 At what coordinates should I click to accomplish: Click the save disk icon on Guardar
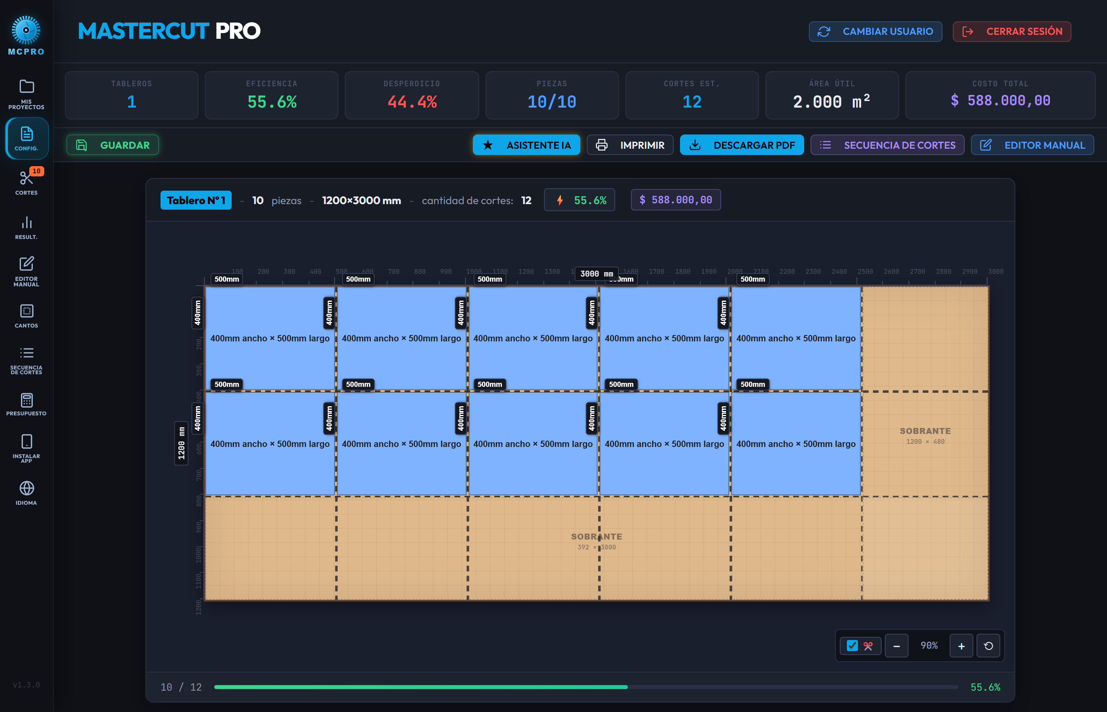coord(81,145)
